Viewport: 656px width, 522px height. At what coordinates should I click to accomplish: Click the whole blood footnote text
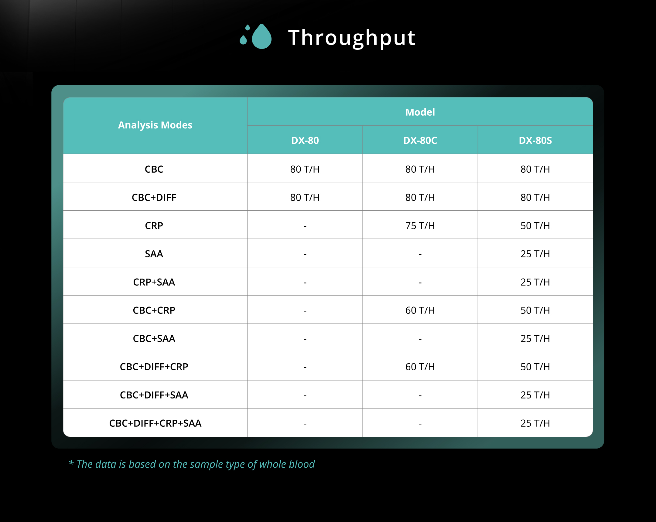click(192, 464)
